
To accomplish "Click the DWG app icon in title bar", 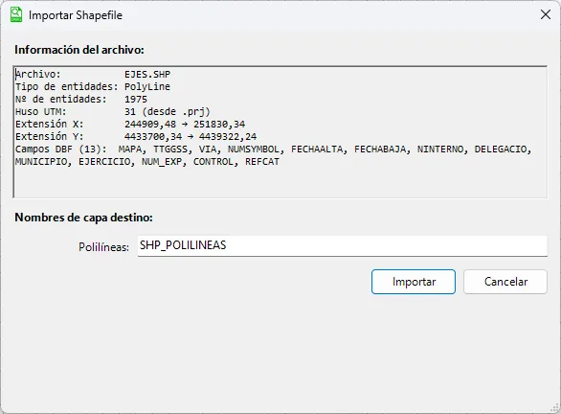I will tap(16, 15).
